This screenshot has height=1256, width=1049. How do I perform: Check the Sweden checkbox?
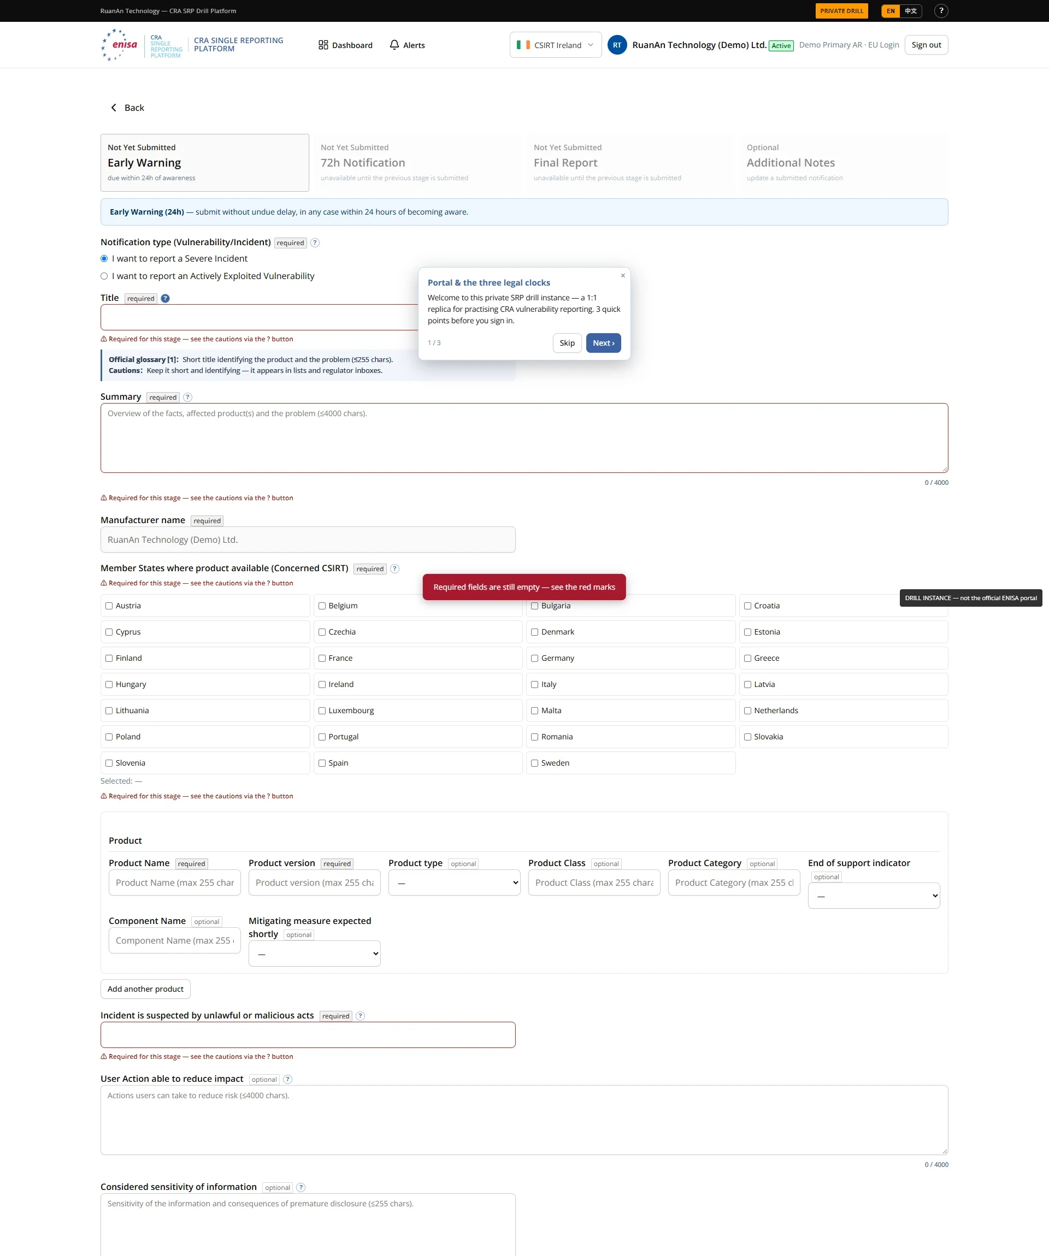(534, 763)
